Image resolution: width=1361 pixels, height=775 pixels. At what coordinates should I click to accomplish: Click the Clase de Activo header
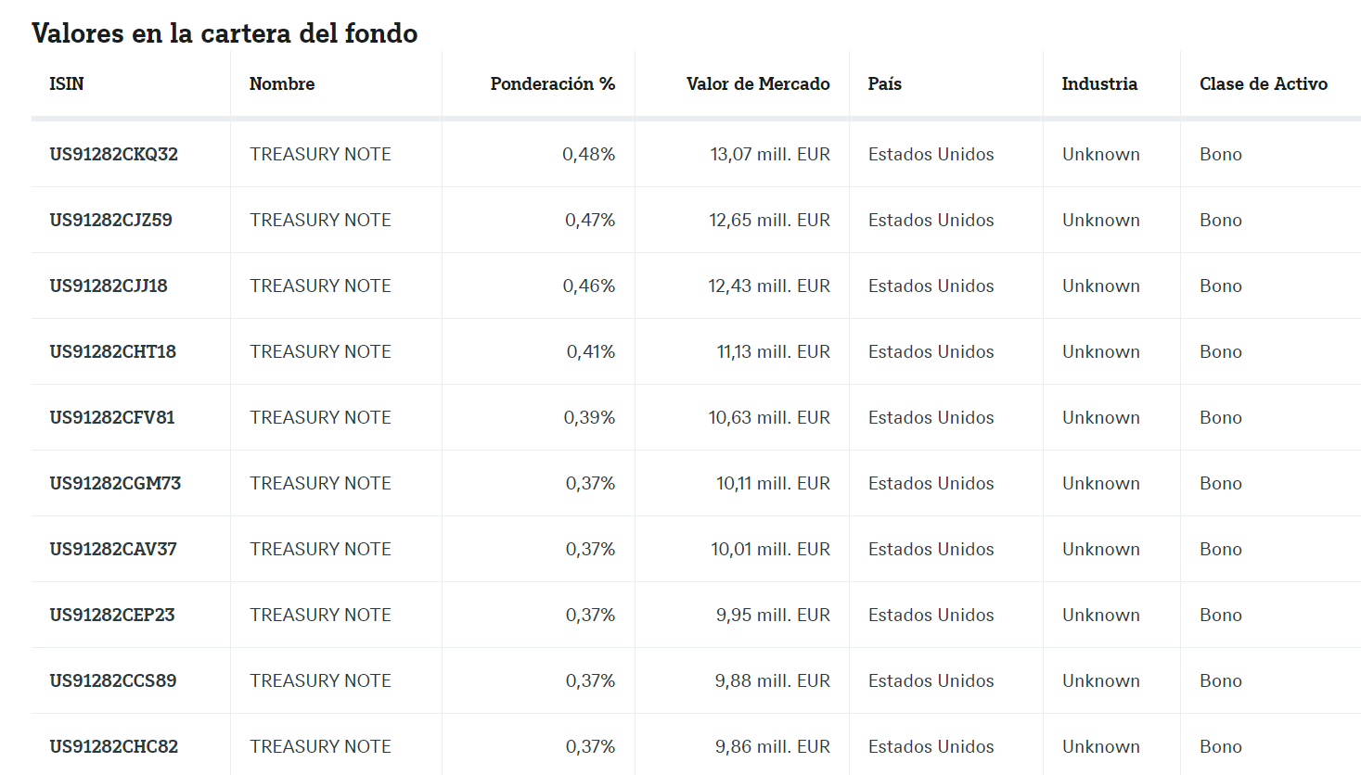pyautogui.click(x=1263, y=83)
